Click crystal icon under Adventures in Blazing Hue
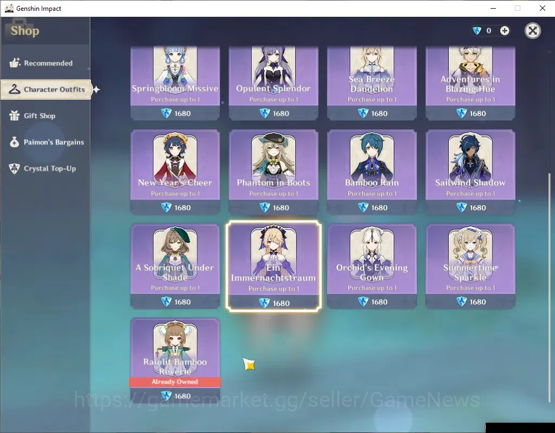This screenshot has width=555, height=433. (x=461, y=114)
